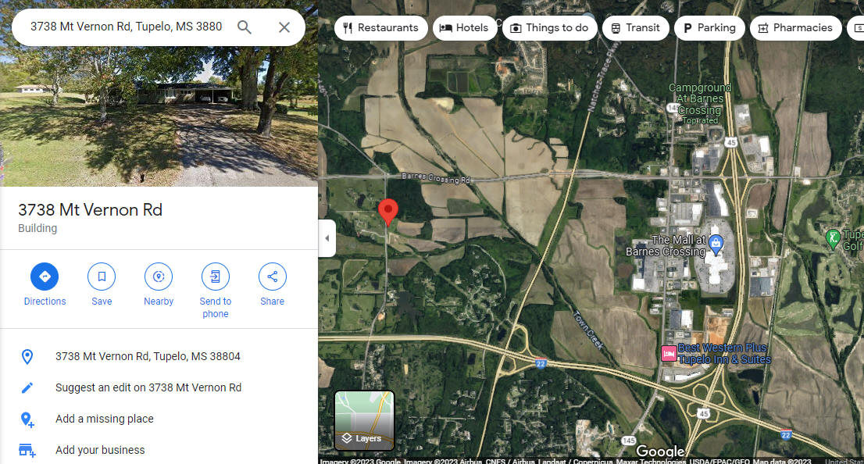Click the address search field
Screen dimensions: 864x464
pyautogui.click(x=127, y=27)
